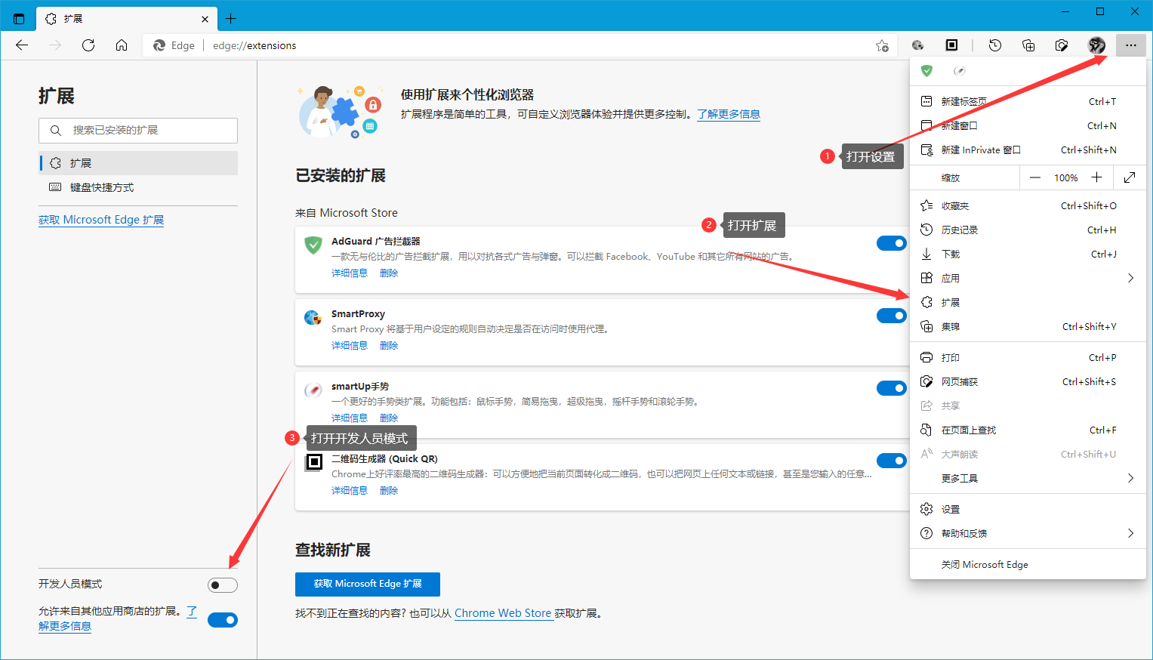Enter full screen via the expand arrows icon
Image resolution: width=1153 pixels, height=660 pixels.
(x=1130, y=177)
